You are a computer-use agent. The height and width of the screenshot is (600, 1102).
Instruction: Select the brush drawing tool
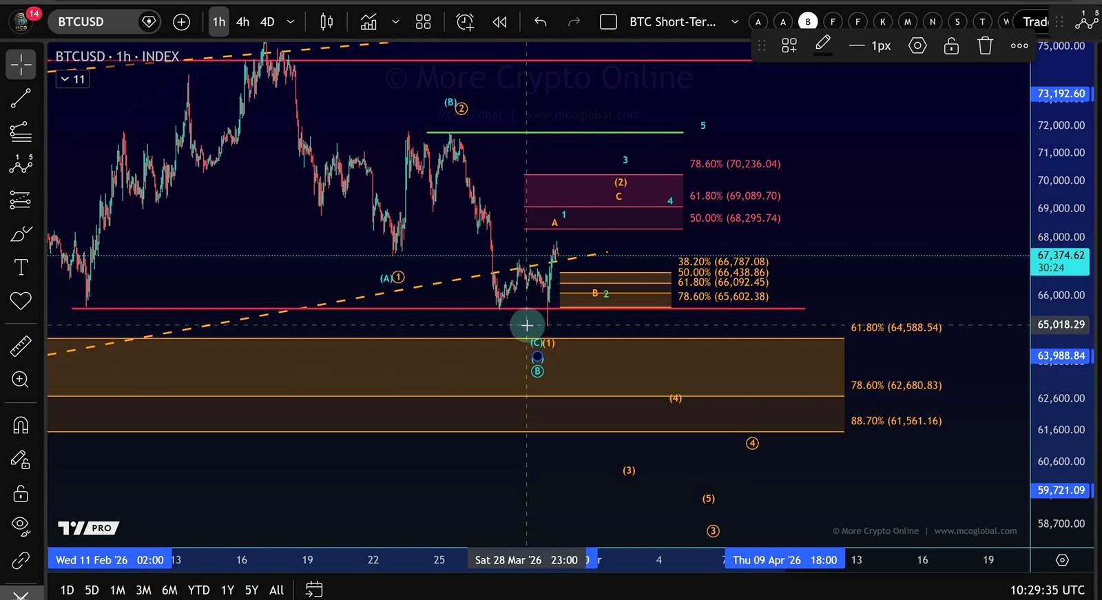[21, 234]
